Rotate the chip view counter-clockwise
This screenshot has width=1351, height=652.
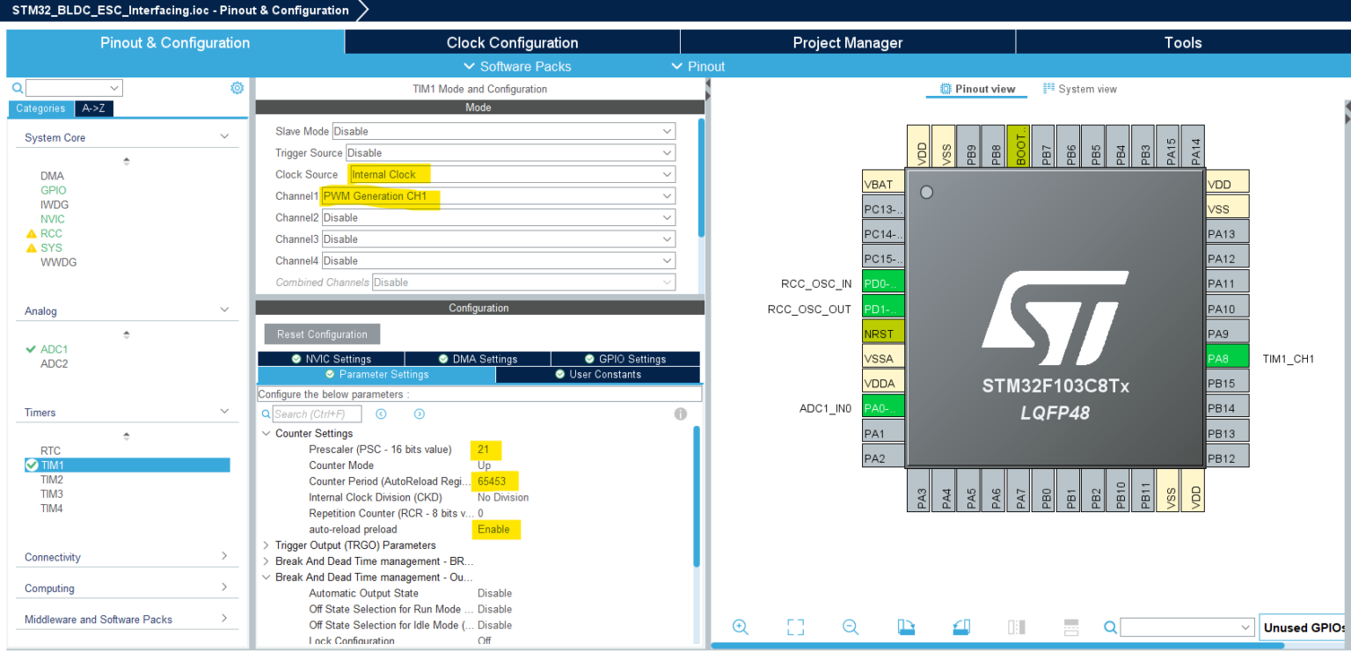(x=961, y=627)
